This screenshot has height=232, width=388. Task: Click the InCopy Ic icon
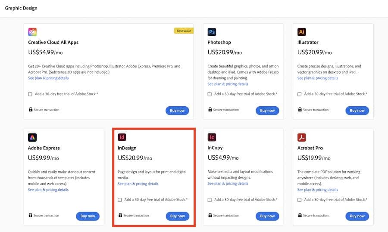(212, 138)
